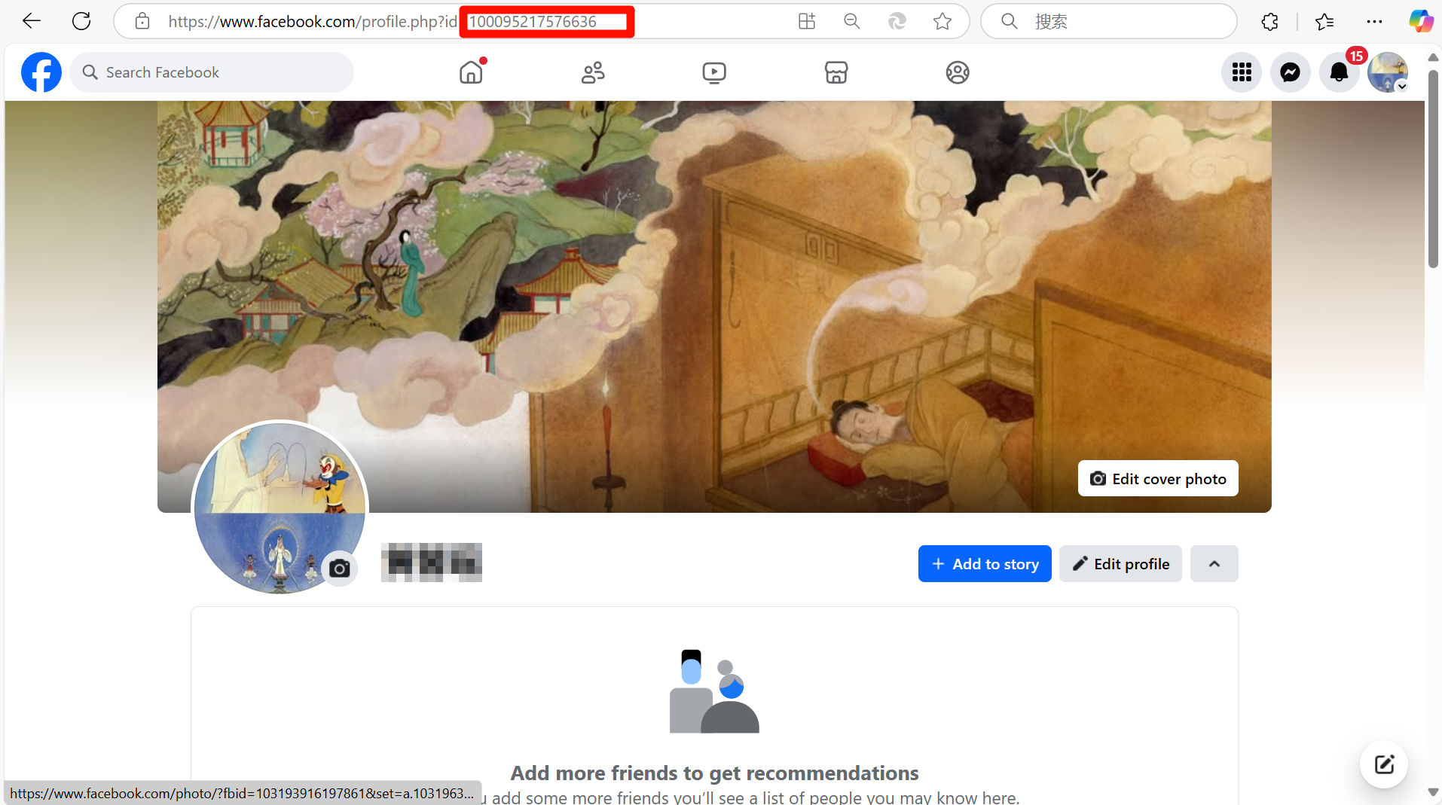Reload the page with the refresh icon
This screenshot has height=805, width=1442.
pyautogui.click(x=81, y=21)
